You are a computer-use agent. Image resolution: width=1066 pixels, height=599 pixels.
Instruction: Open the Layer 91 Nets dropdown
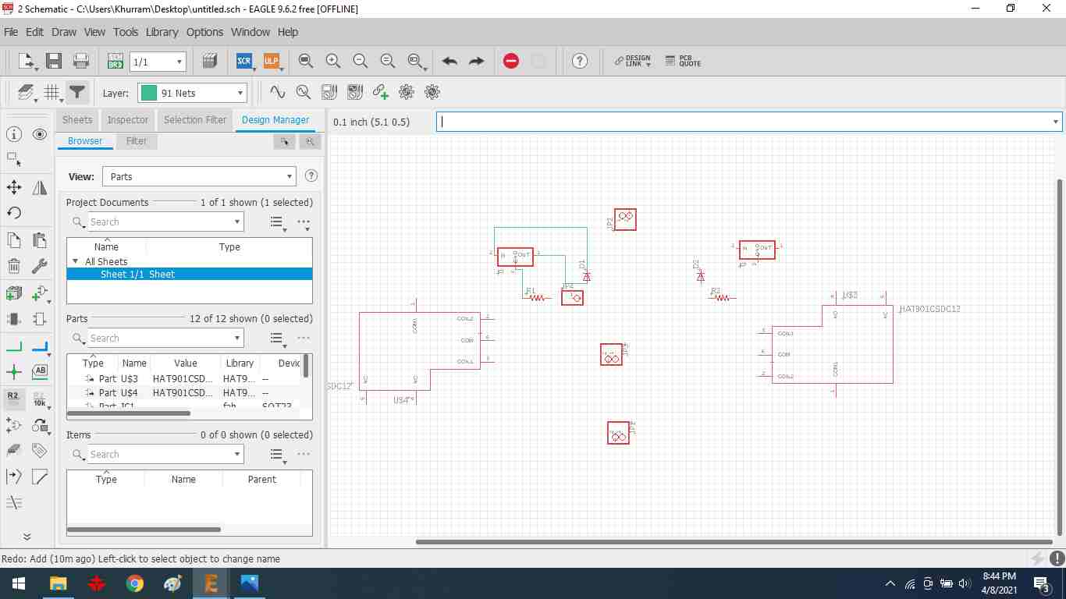(x=193, y=93)
